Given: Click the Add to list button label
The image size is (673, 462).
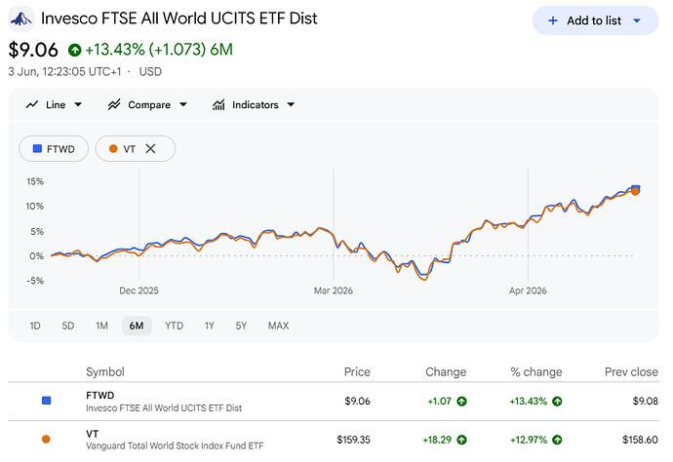Looking at the screenshot, I should coord(594,20).
